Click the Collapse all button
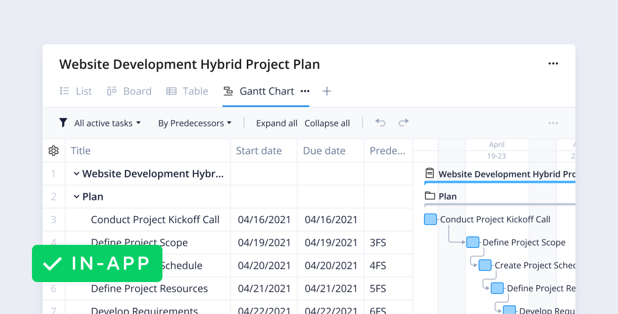The width and height of the screenshot is (618, 314). coord(327,123)
